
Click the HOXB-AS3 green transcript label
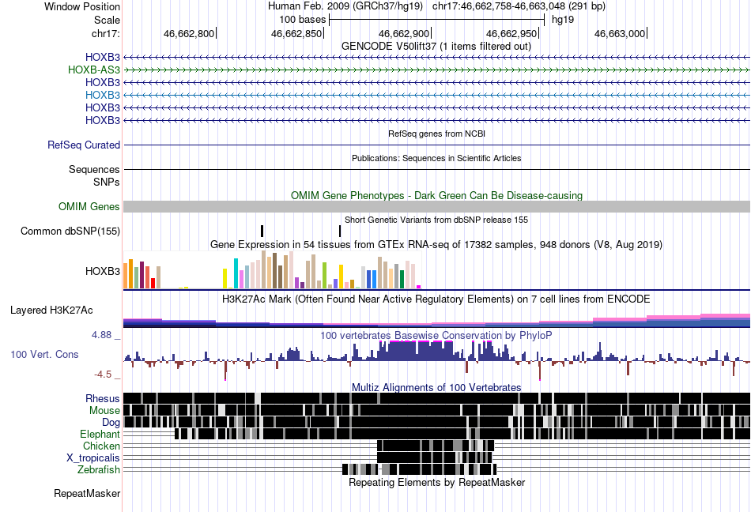pos(94,70)
